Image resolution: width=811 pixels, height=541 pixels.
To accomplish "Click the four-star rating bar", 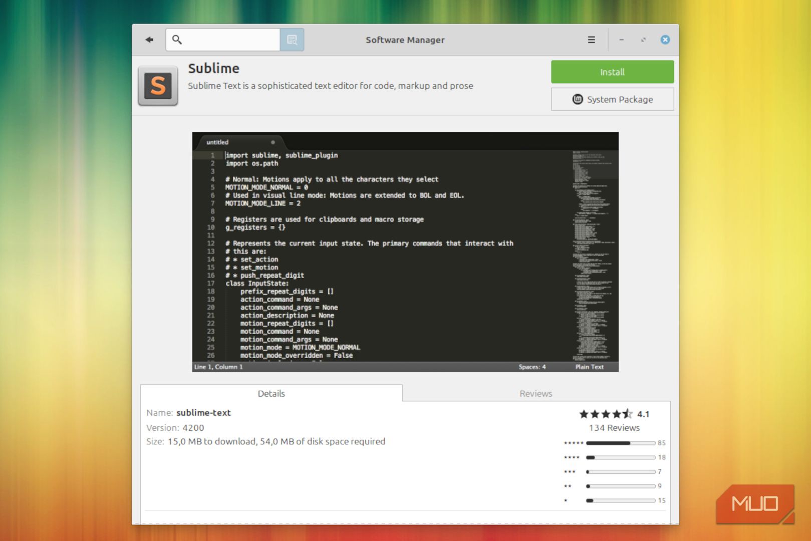I will [621, 457].
